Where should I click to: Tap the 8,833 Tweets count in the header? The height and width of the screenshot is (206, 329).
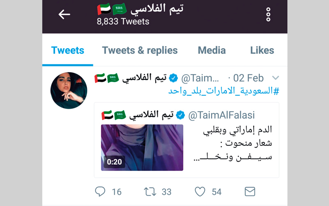[x=123, y=21]
